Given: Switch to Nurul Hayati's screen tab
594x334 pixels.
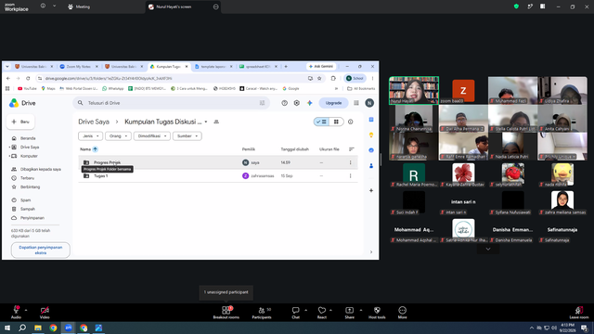Looking at the screenshot, I should coord(184,6).
